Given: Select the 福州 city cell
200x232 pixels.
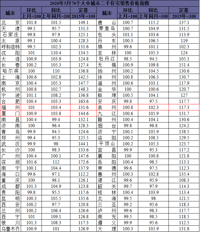Looking at the screenshot, I should (10, 107).
